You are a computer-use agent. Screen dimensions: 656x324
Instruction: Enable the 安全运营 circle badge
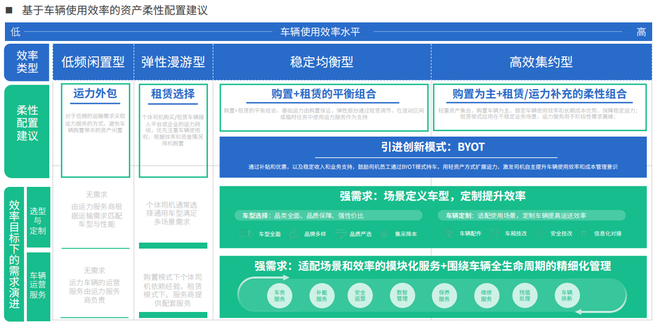(x=360, y=295)
